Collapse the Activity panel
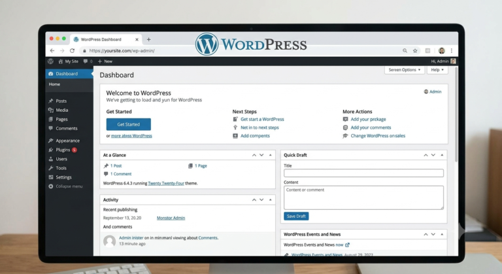This screenshot has width=502, height=274. 270,199
